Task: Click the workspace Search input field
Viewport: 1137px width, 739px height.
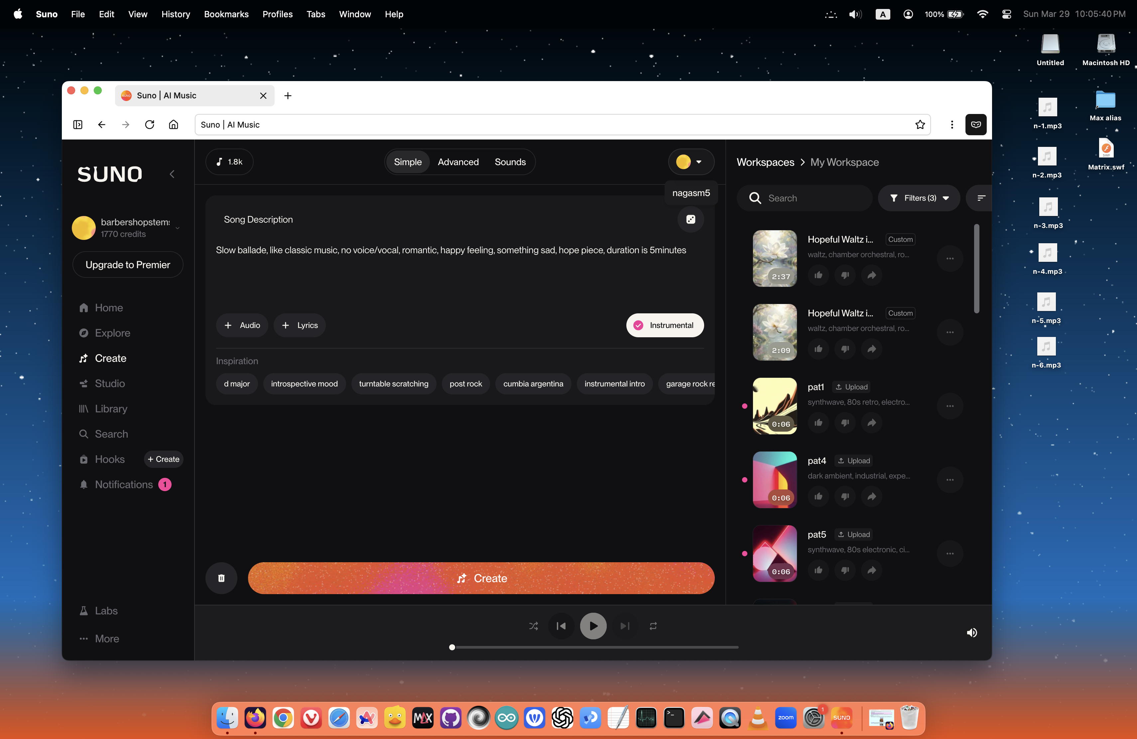Action: [812, 198]
